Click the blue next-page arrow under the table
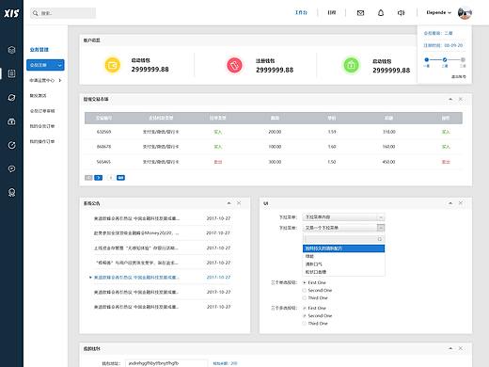Viewport: 489px width, 367px height. coord(99,178)
